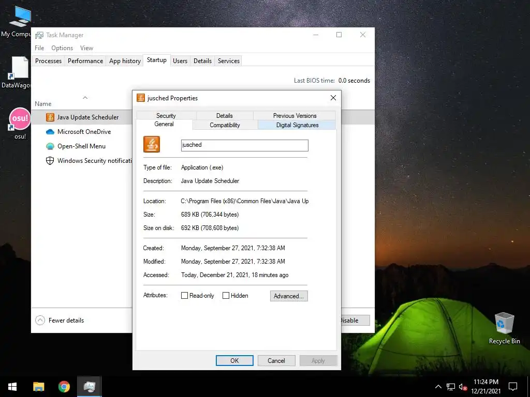This screenshot has height=397, width=530.
Task: Select the Open-Shell Menu startup entry text
Action: (81, 146)
